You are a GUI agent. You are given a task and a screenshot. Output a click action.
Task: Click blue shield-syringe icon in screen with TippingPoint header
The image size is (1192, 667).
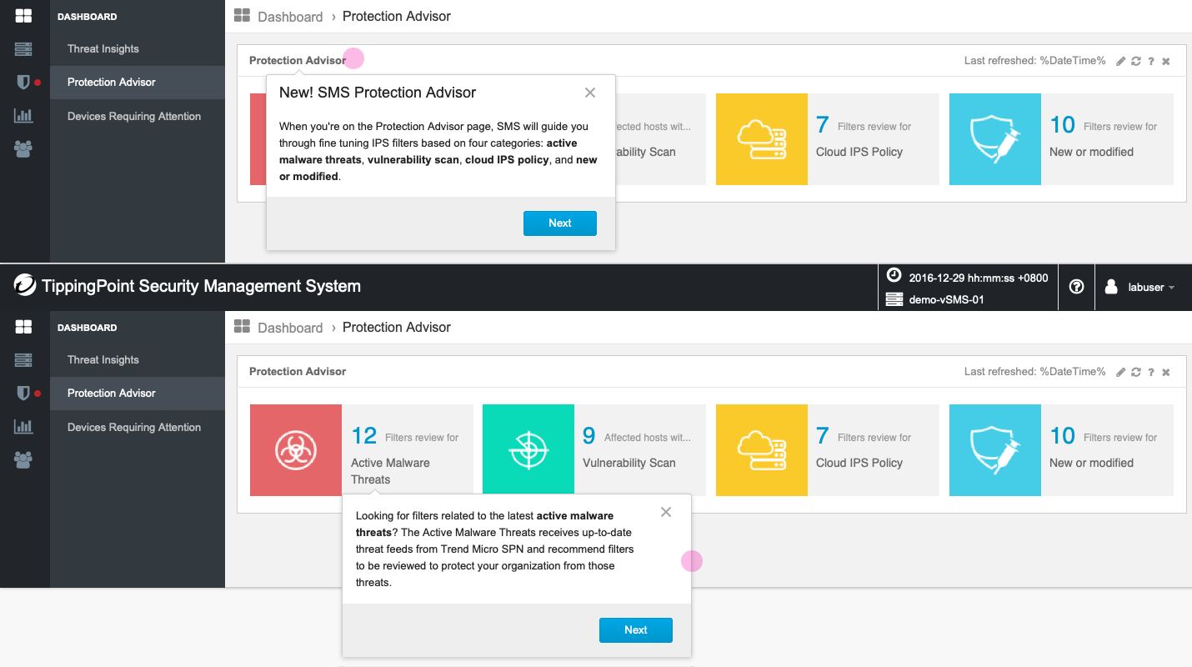coord(995,450)
